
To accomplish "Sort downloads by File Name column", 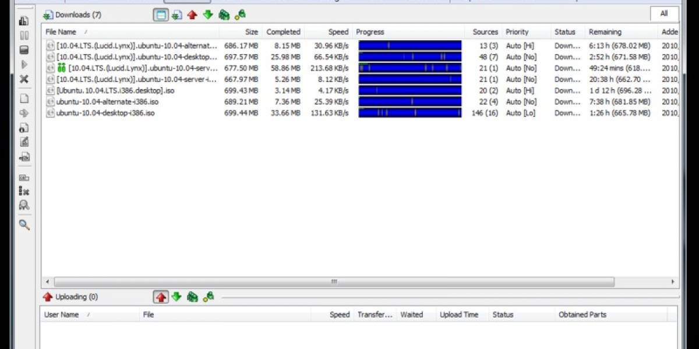I will 130,32.
